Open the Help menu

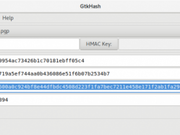(x=8, y=18)
